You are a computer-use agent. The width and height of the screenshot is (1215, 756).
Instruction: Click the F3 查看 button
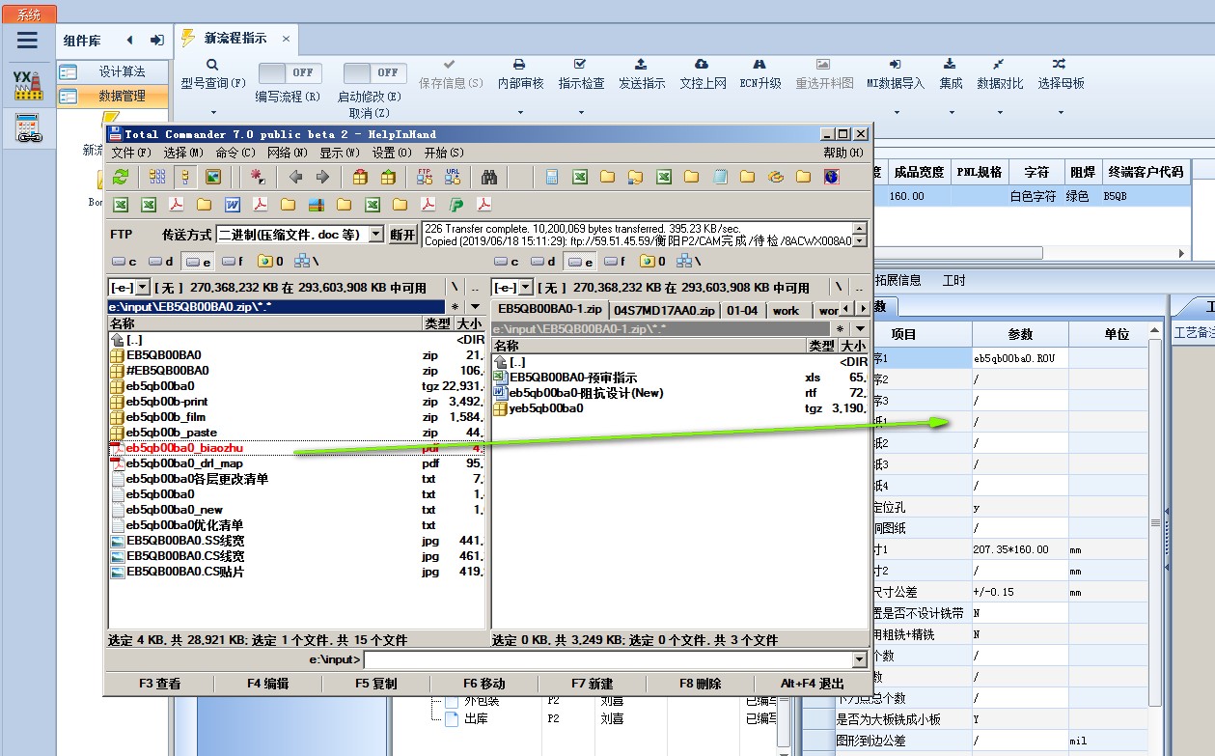[x=159, y=683]
